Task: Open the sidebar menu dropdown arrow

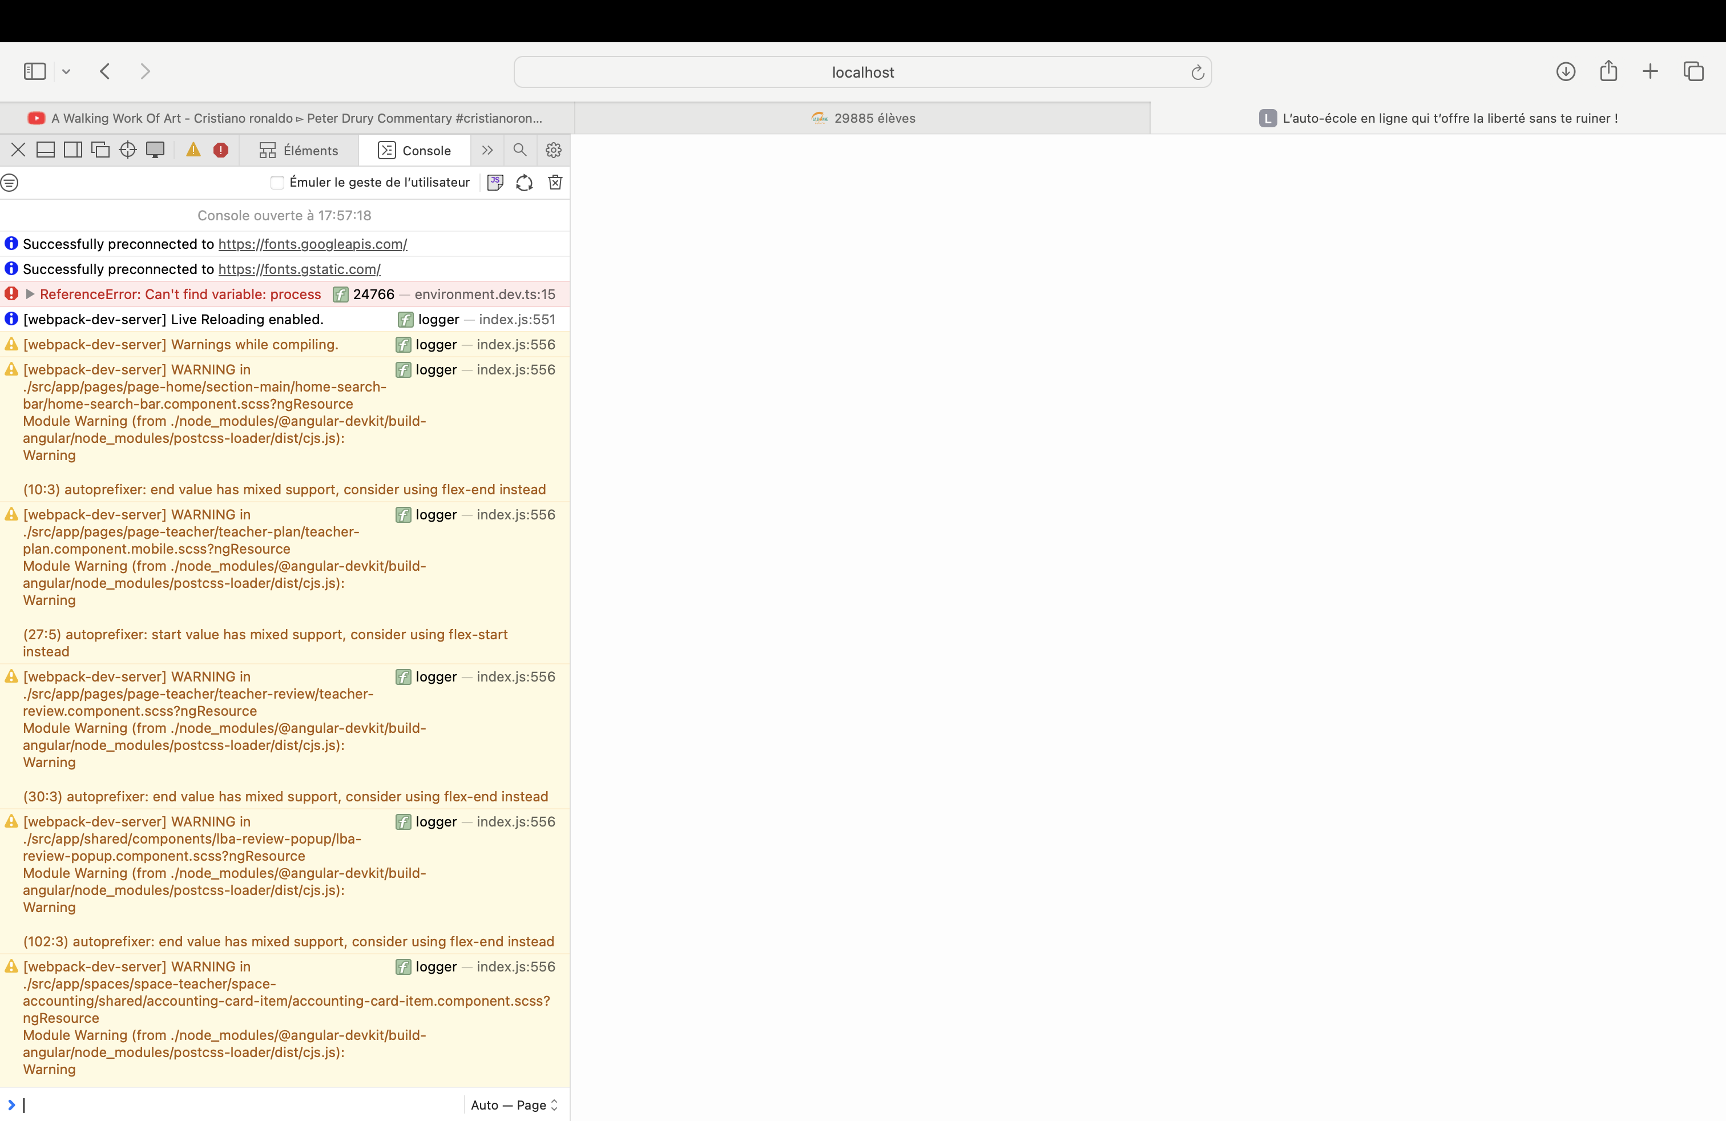Action: point(66,71)
